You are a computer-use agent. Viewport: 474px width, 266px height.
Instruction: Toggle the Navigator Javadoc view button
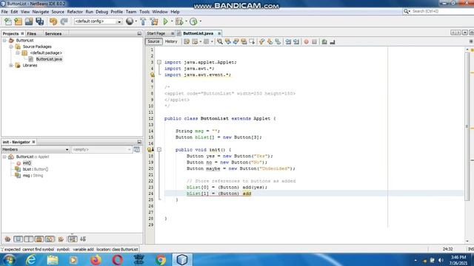pyautogui.click(x=136, y=149)
